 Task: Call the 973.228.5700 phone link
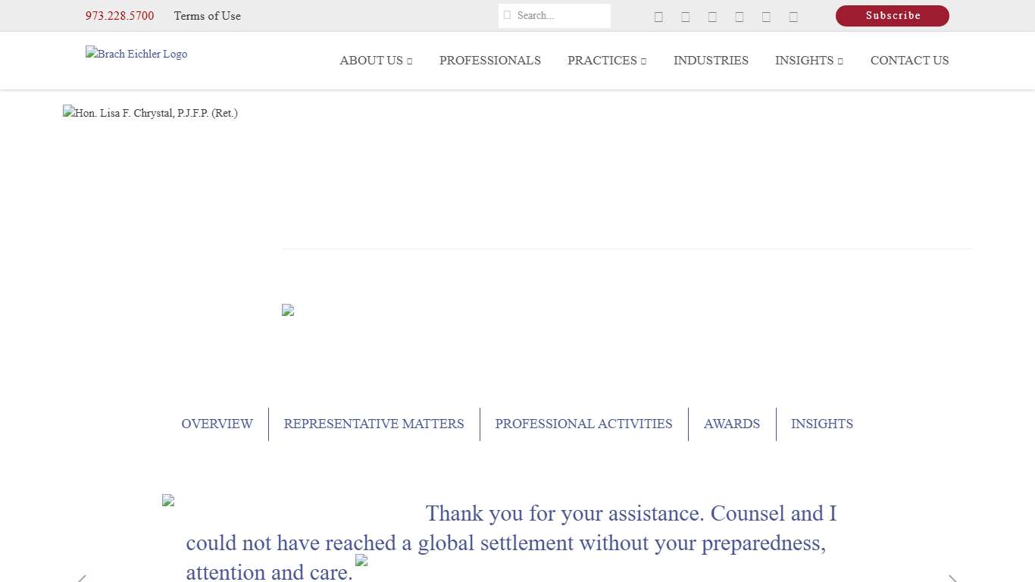point(120,16)
